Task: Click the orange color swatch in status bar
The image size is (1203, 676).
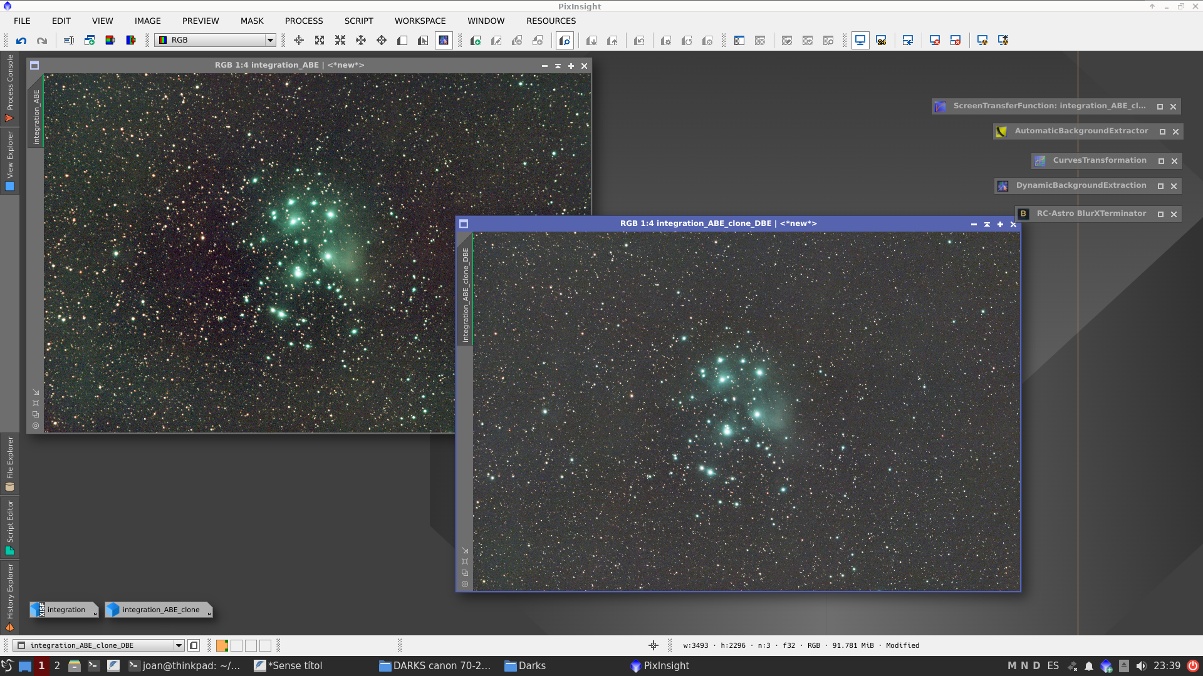Action: pos(222,645)
